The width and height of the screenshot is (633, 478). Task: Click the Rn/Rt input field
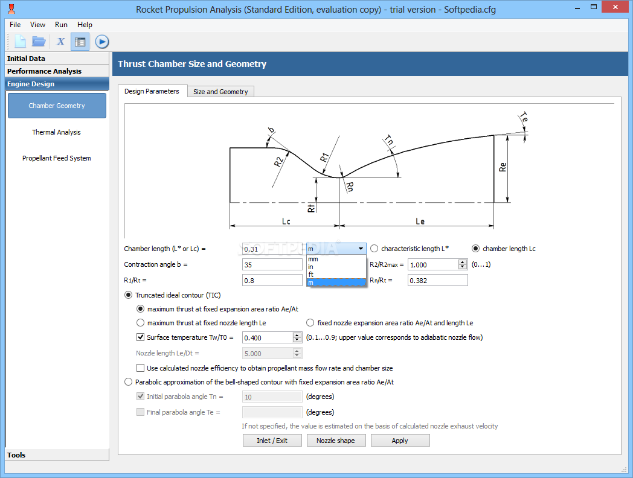click(x=438, y=281)
